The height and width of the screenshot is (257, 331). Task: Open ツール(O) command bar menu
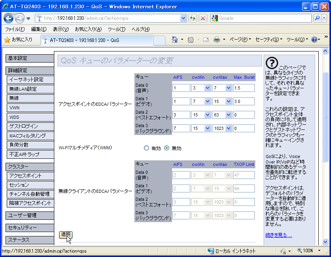click(x=297, y=40)
